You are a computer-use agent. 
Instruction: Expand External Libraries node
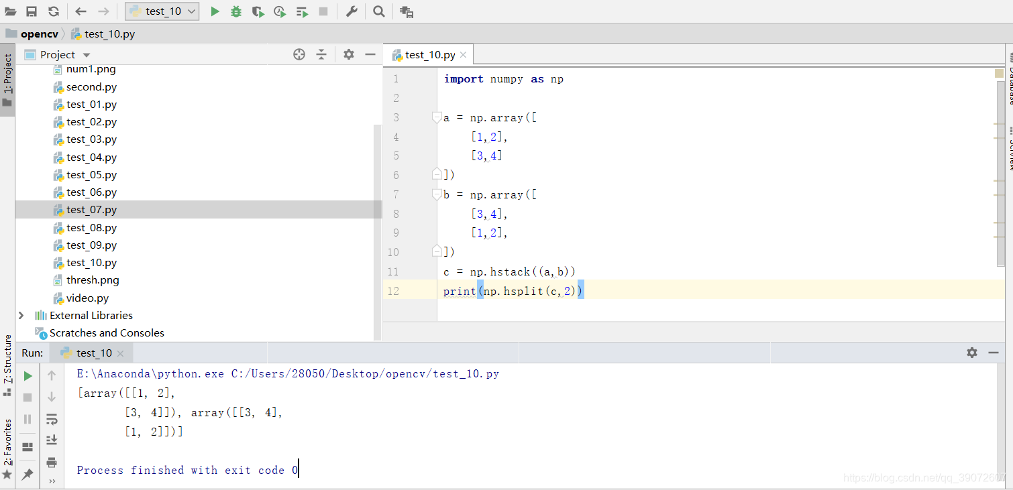point(21,315)
